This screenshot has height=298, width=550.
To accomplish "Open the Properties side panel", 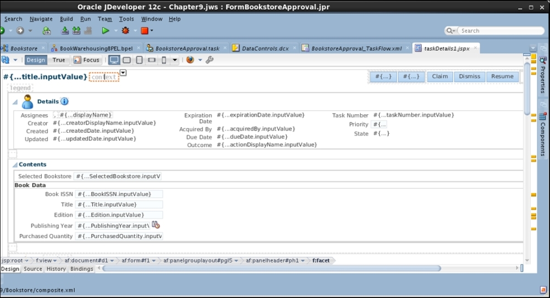I will pyautogui.click(x=543, y=75).
